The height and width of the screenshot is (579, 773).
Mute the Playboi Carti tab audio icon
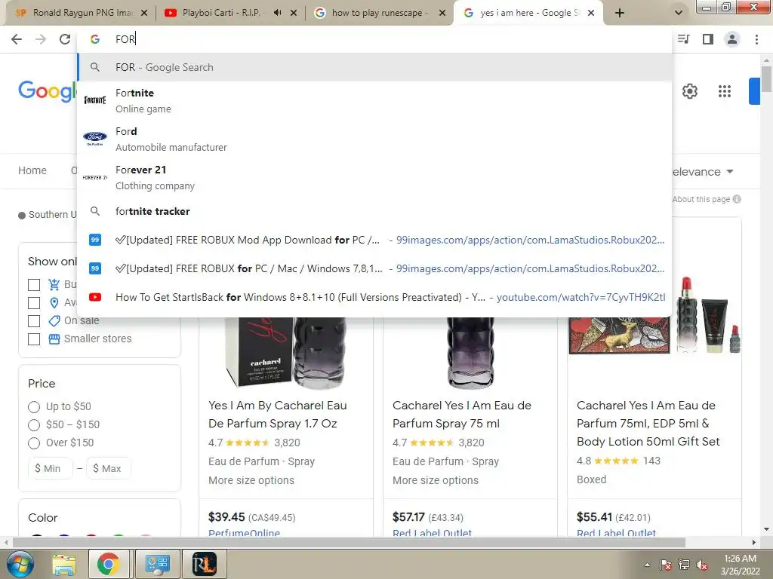click(278, 13)
